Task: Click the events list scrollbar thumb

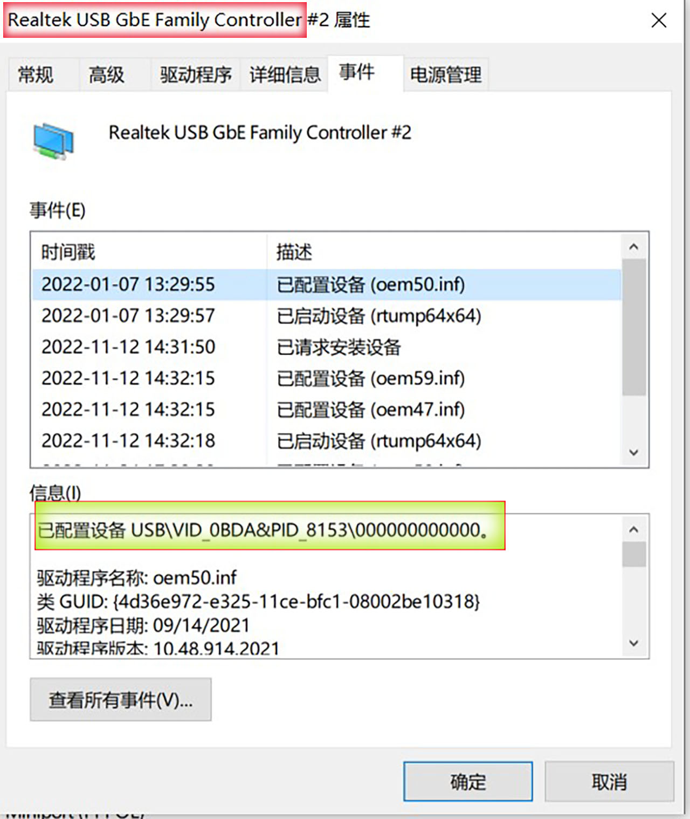Action: click(x=634, y=327)
